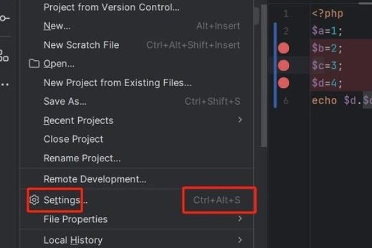Toggle the breakpoint on the $c=3 line
The height and width of the screenshot is (248, 372).
coord(284,65)
